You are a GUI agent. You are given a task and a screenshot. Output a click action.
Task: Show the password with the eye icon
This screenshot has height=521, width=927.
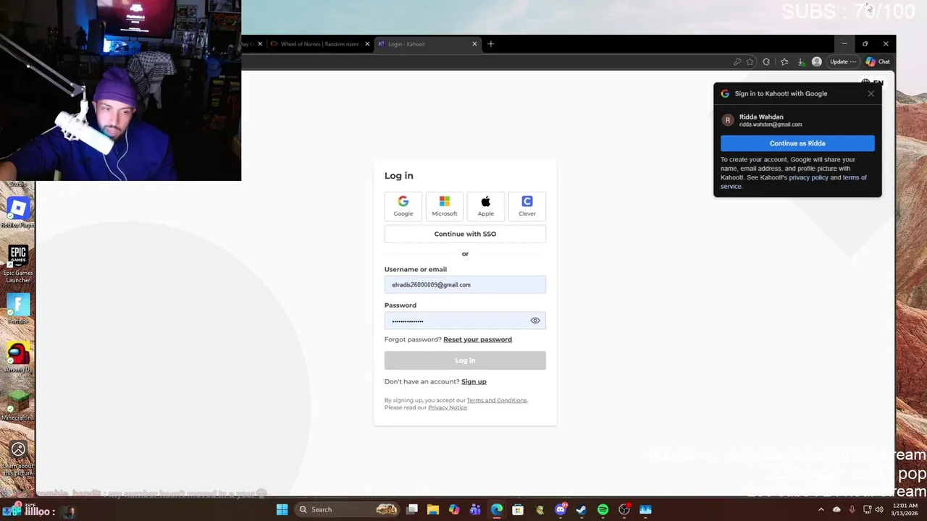pyautogui.click(x=535, y=321)
